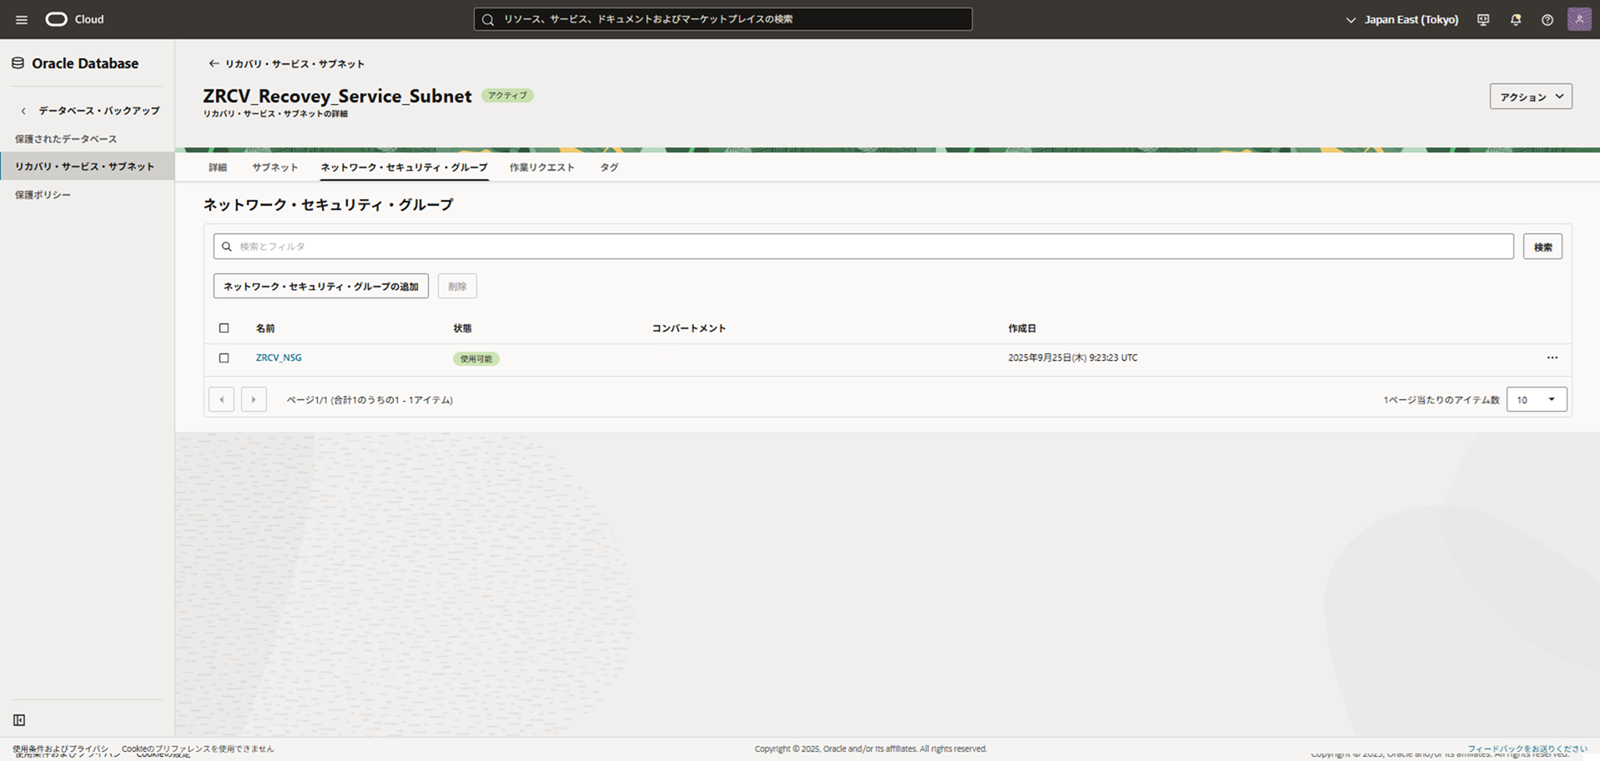The image size is (1600, 761).
Task: Open the ZRCV_NSG link
Action: coord(279,358)
